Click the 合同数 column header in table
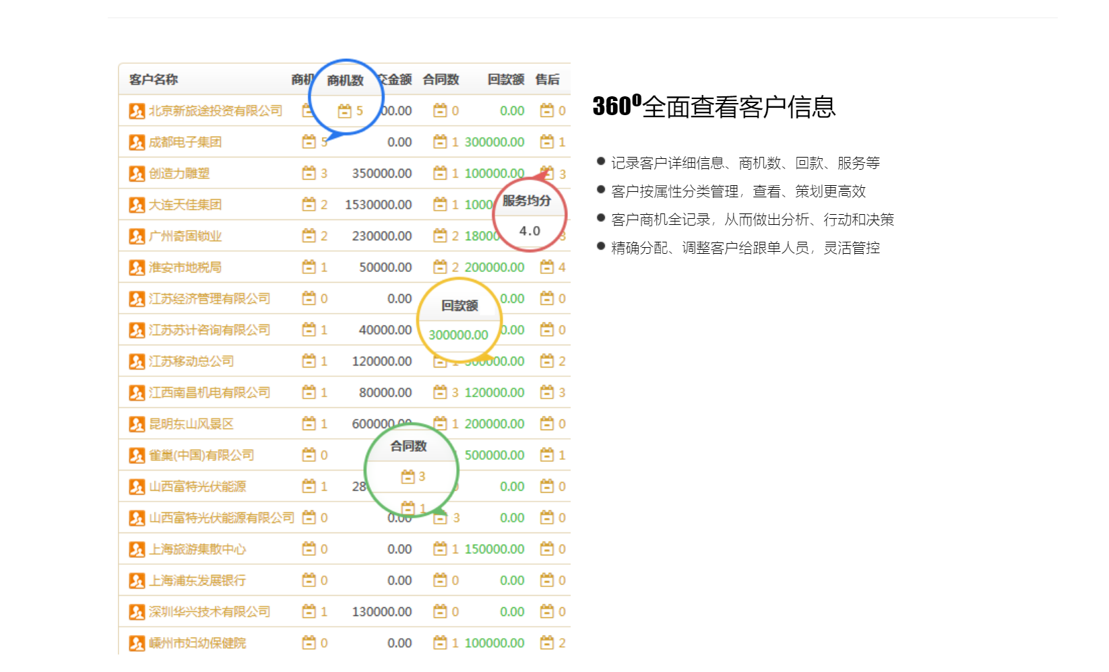Image resolution: width=1109 pixels, height=672 pixels. click(x=441, y=79)
